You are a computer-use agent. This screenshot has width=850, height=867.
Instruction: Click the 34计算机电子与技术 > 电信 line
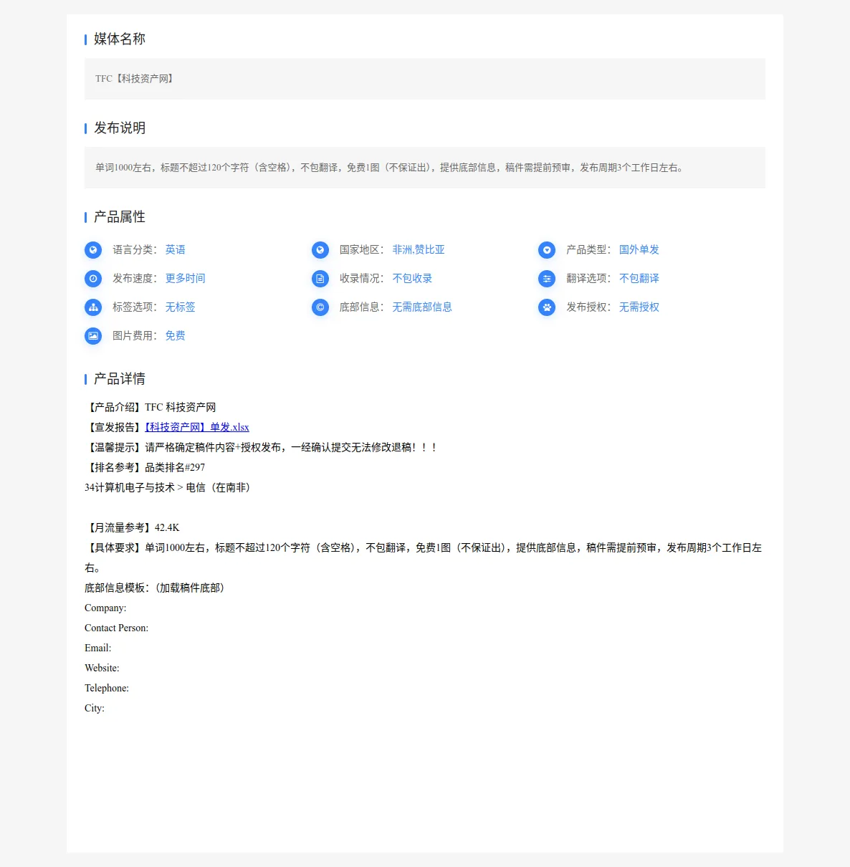[168, 487]
